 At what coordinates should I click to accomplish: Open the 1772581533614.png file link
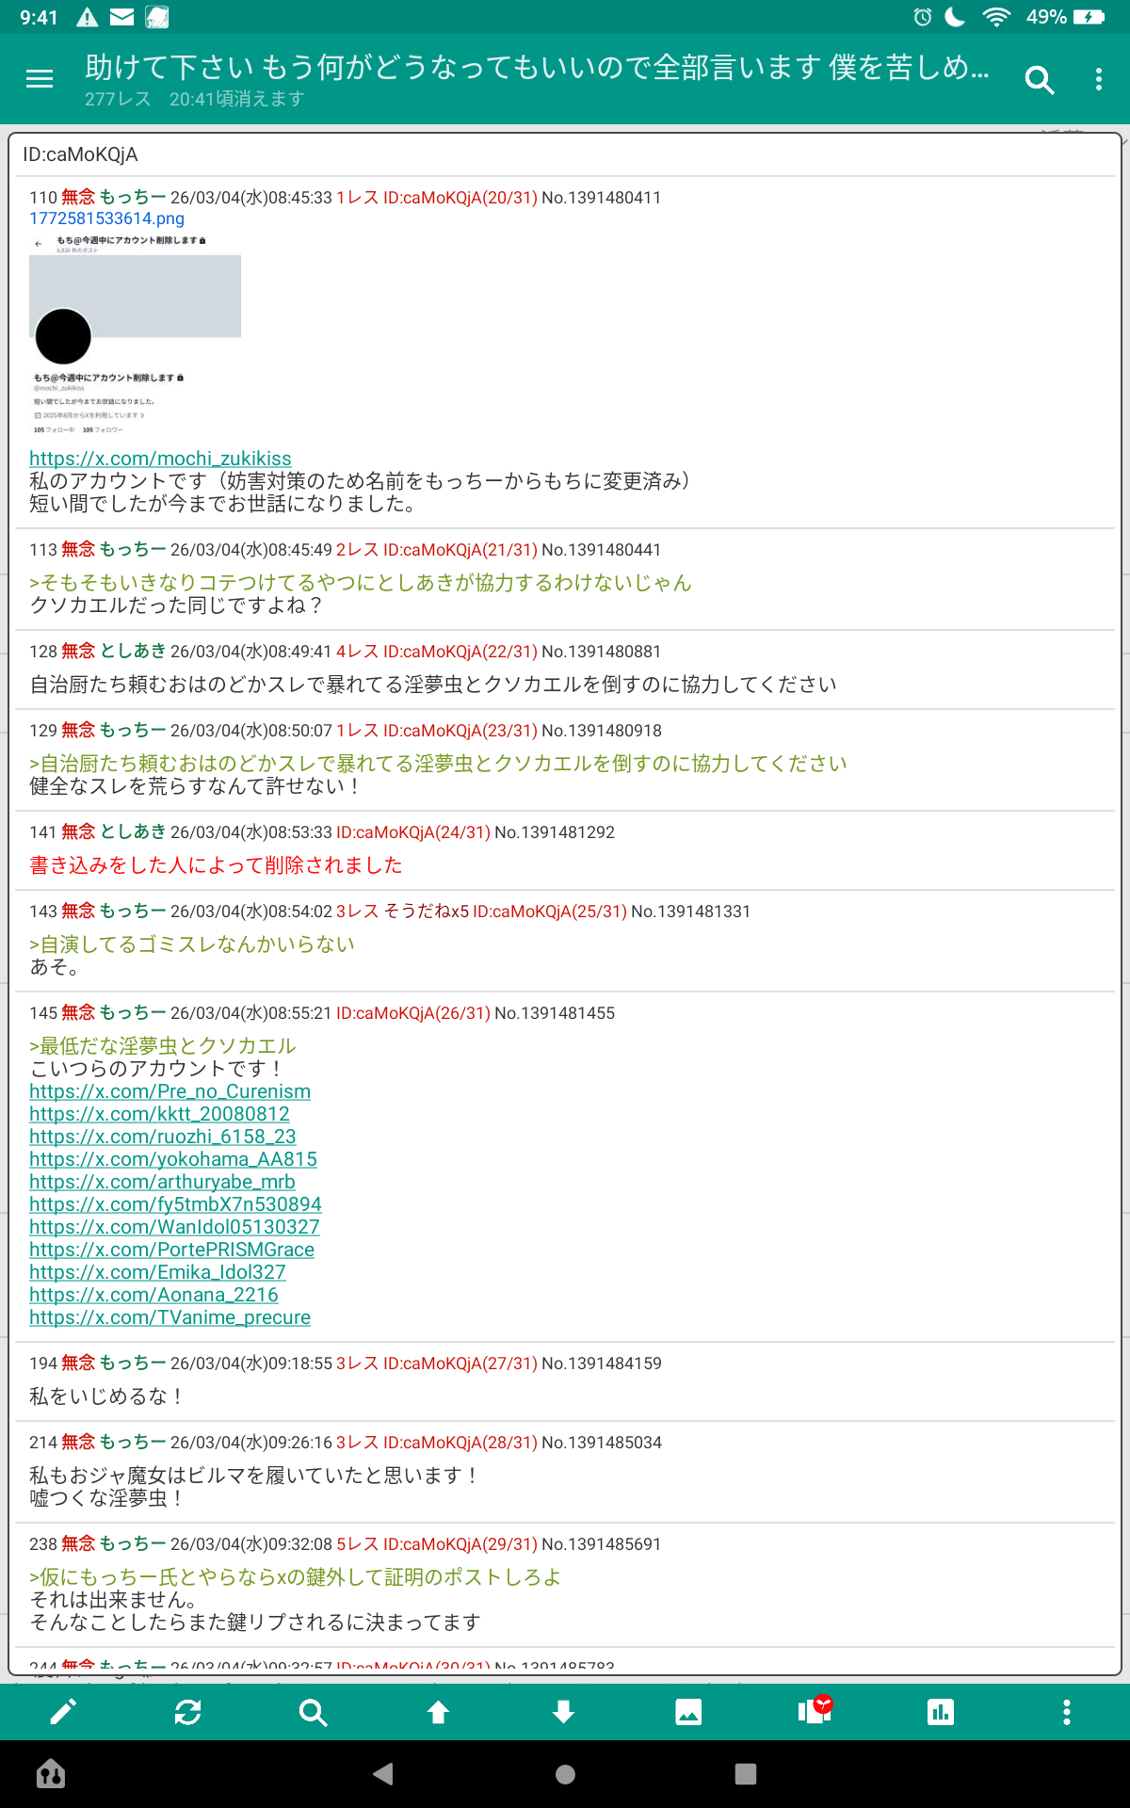coord(106,218)
